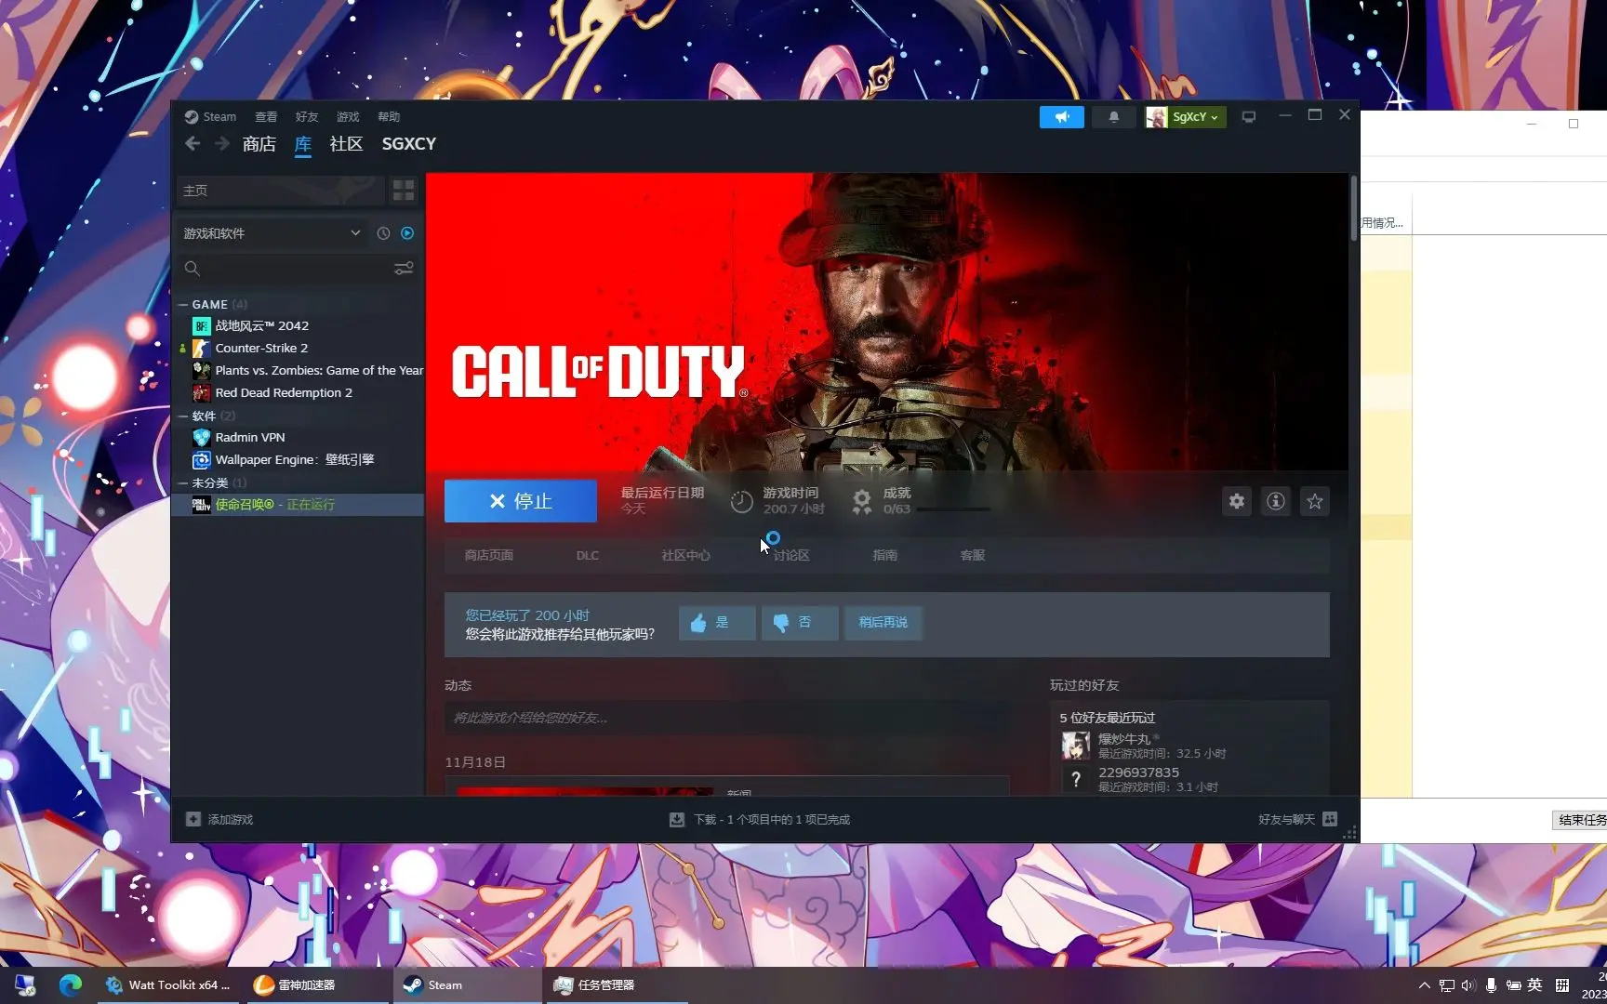The image size is (1607, 1004).
Task: Open Steam announcements via the megaphone icon
Action: tap(1061, 116)
